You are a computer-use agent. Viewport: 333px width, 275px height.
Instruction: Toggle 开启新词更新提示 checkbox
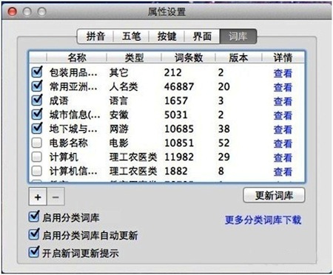coord(34,252)
